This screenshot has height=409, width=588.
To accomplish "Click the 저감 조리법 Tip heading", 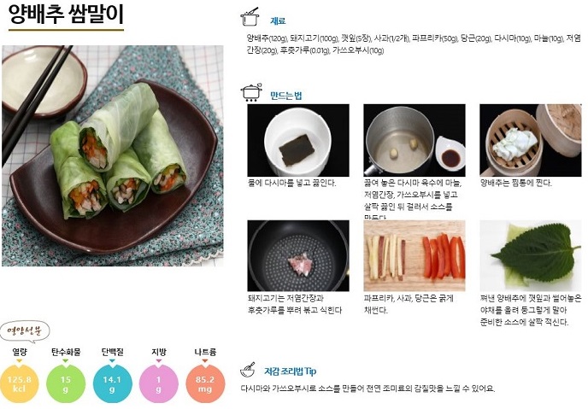I will click(291, 371).
